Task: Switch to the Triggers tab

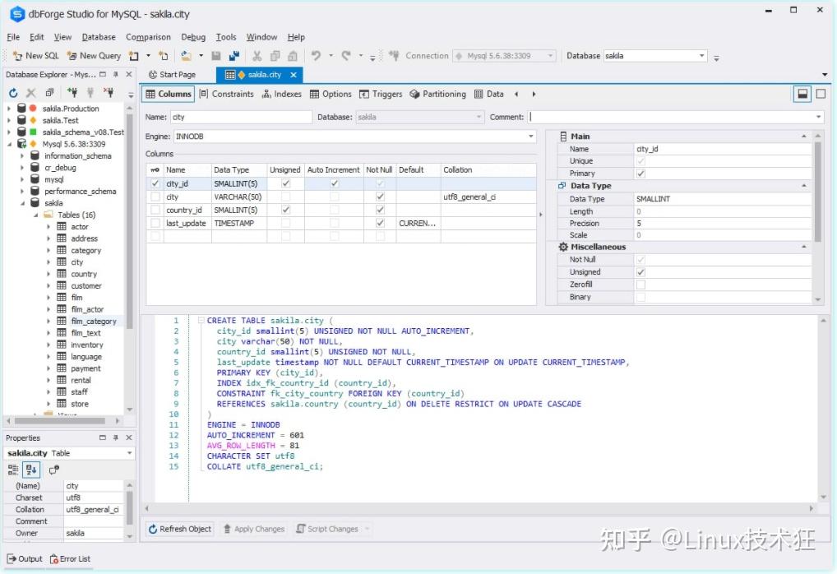Action: pyautogui.click(x=382, y=94)
